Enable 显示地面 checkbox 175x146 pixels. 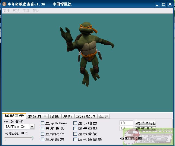pos(75,123)
